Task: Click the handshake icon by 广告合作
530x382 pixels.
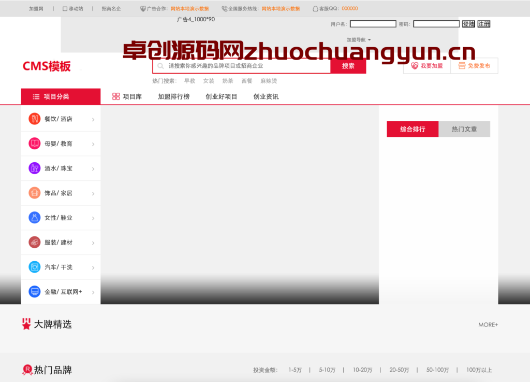Action: pyautogui.click(x=143, y=9)
